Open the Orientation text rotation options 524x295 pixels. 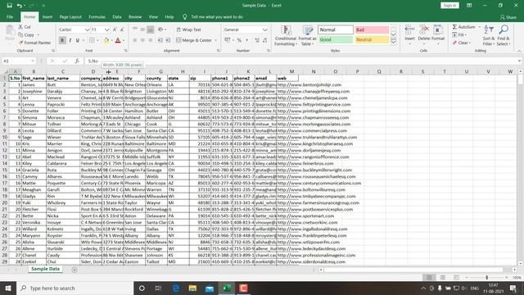coord(160,29)
